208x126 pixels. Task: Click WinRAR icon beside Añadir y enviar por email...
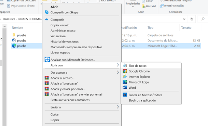46,89
